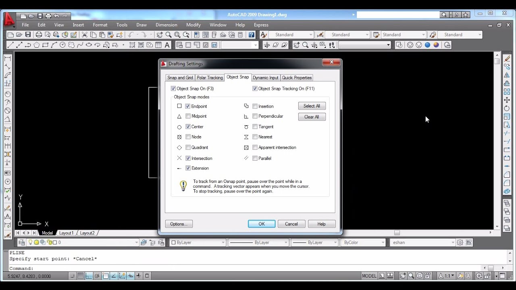Screen dimensions: 516x290
Task: Toggle grid display in status bar
Action: tap(81, 276)
